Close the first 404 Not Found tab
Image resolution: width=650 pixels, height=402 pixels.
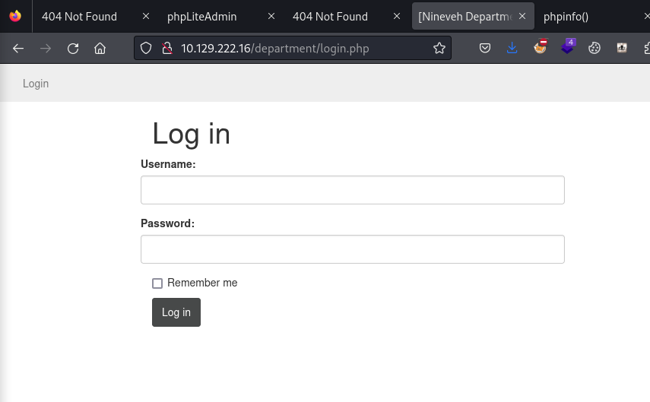coord(146,16)
